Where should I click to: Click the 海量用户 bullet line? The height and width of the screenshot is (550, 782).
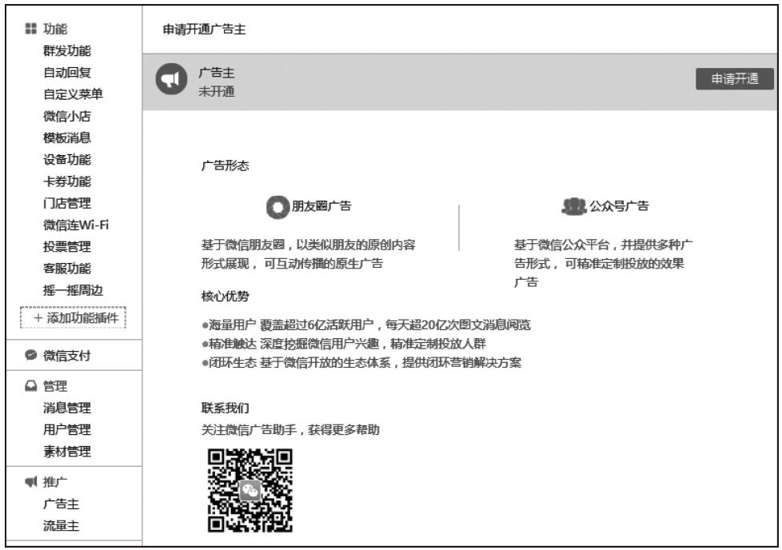click(x=366, y=325)
